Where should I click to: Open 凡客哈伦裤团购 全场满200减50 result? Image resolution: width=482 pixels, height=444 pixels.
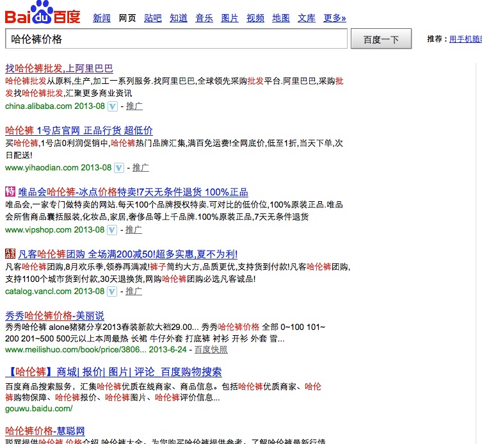pyautogui.click(x=127, y=254)
